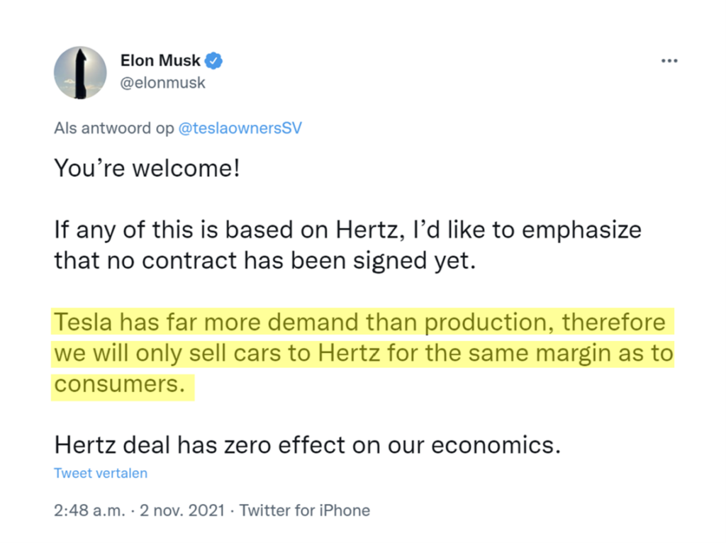Image resolution: width=726 pixels, height=543 pixels.
Task: Click the 'Als antwoord op' reply label
Action: [114, 128]
